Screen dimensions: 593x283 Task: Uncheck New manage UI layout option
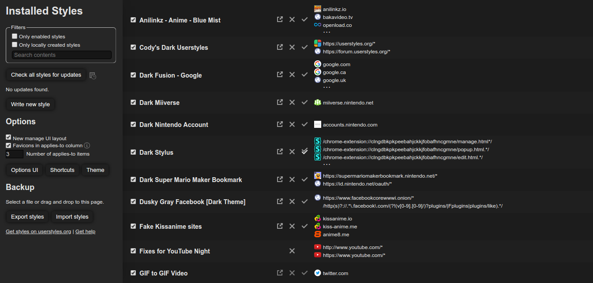(8, 138)
